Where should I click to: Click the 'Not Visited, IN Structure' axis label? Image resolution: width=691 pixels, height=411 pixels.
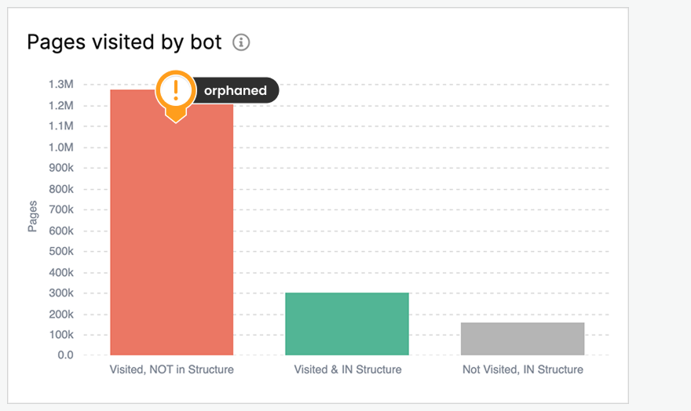522,369
